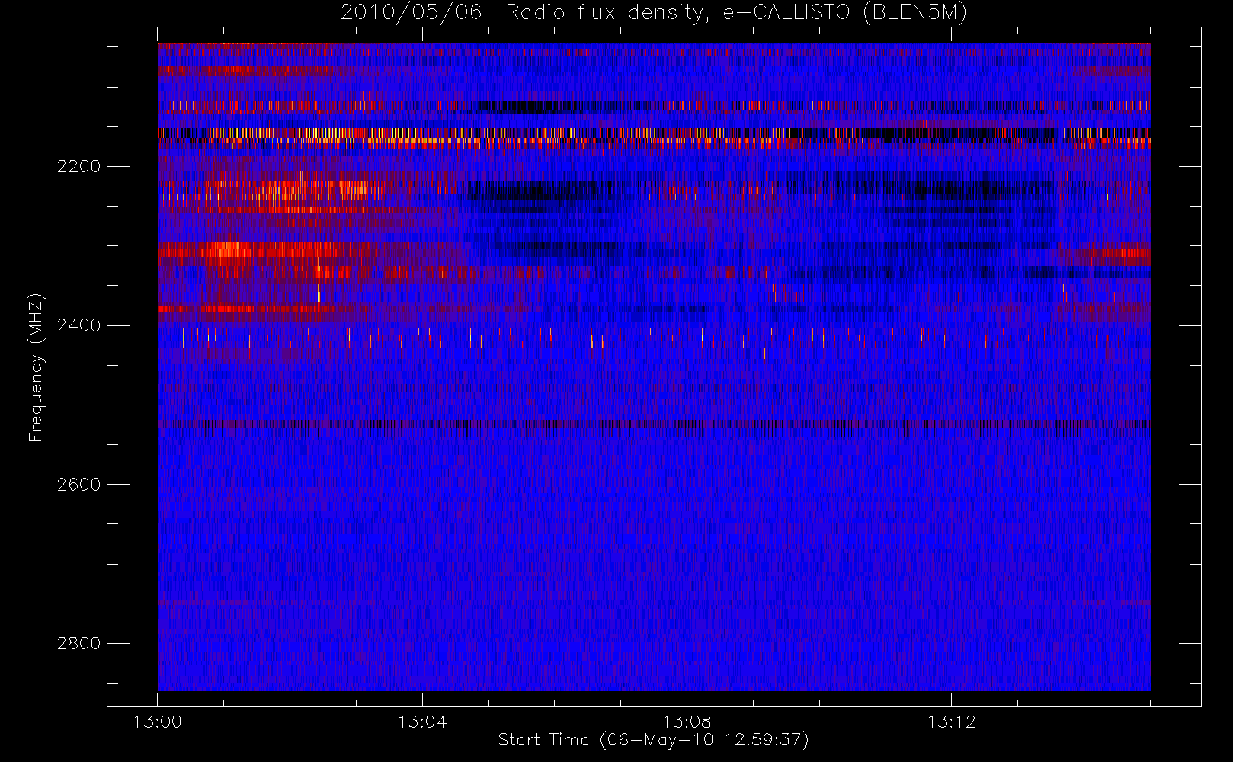Click the plot title '2010/05/06 Radio flux density'

point(654,13)
